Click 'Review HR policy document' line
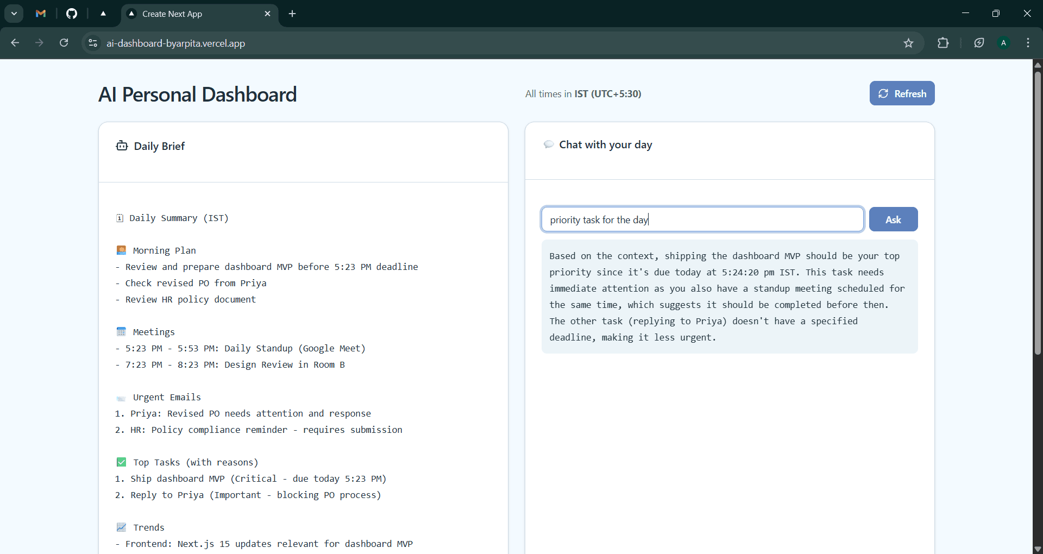This screenshot has height=554, width=1043. (186, 299)
